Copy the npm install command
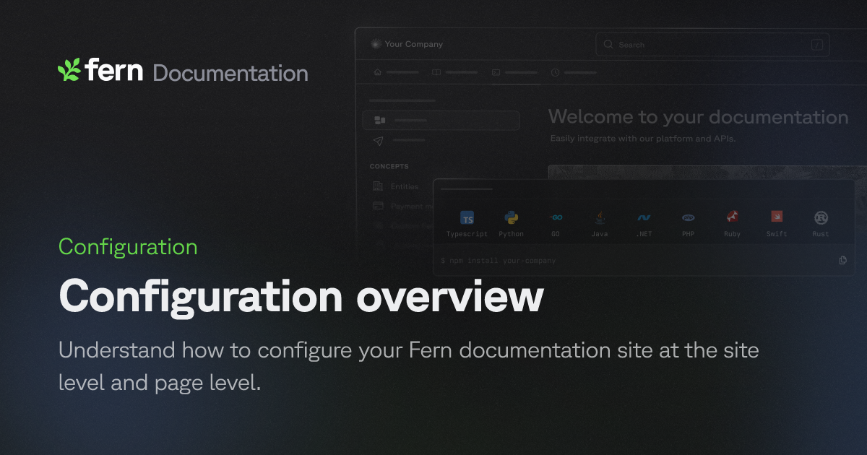The image size is (867, 455). pos(843,260)
